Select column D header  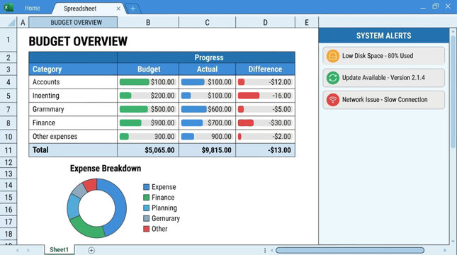pyautogui.click(x=265, y=23)
